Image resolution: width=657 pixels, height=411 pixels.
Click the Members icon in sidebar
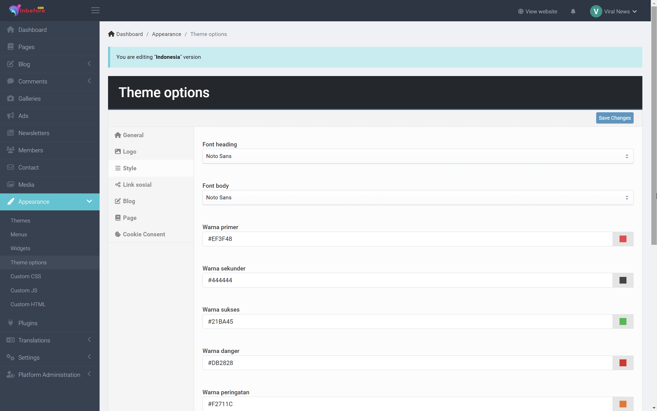pos(11,150)
